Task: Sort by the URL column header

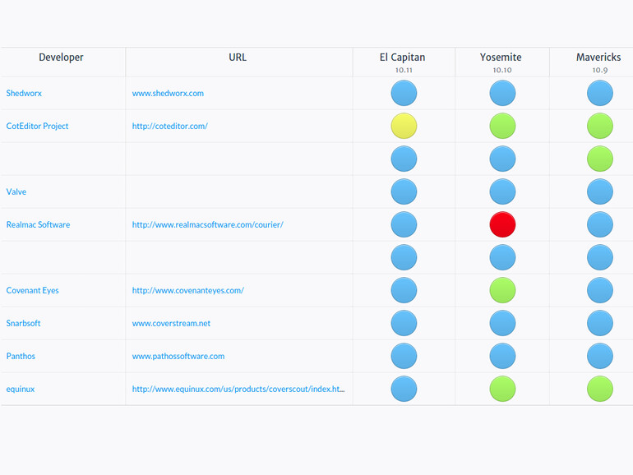Action: pos(238,58)
